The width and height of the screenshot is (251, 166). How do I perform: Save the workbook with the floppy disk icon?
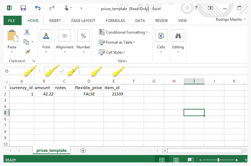point(23,8)
